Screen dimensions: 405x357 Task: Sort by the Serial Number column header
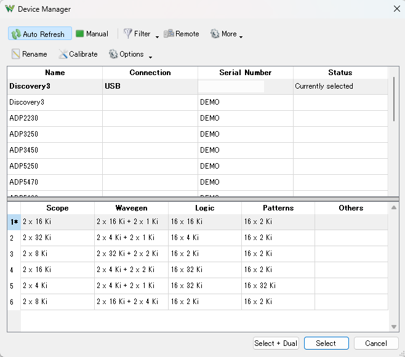(245, 73)
